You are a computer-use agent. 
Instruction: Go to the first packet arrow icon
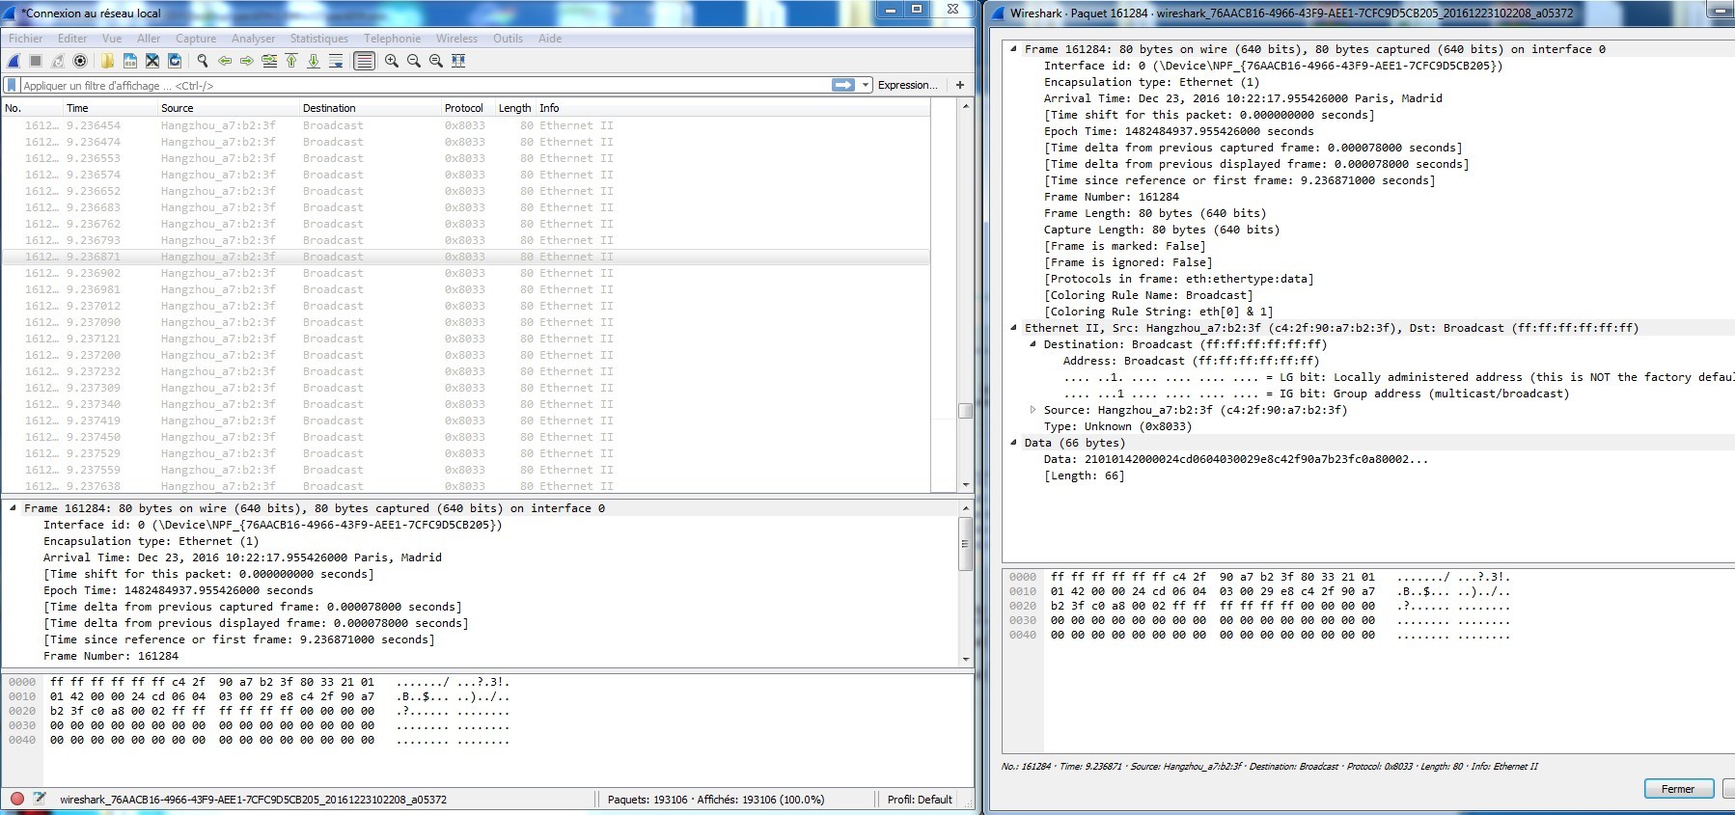coord(291,61)
